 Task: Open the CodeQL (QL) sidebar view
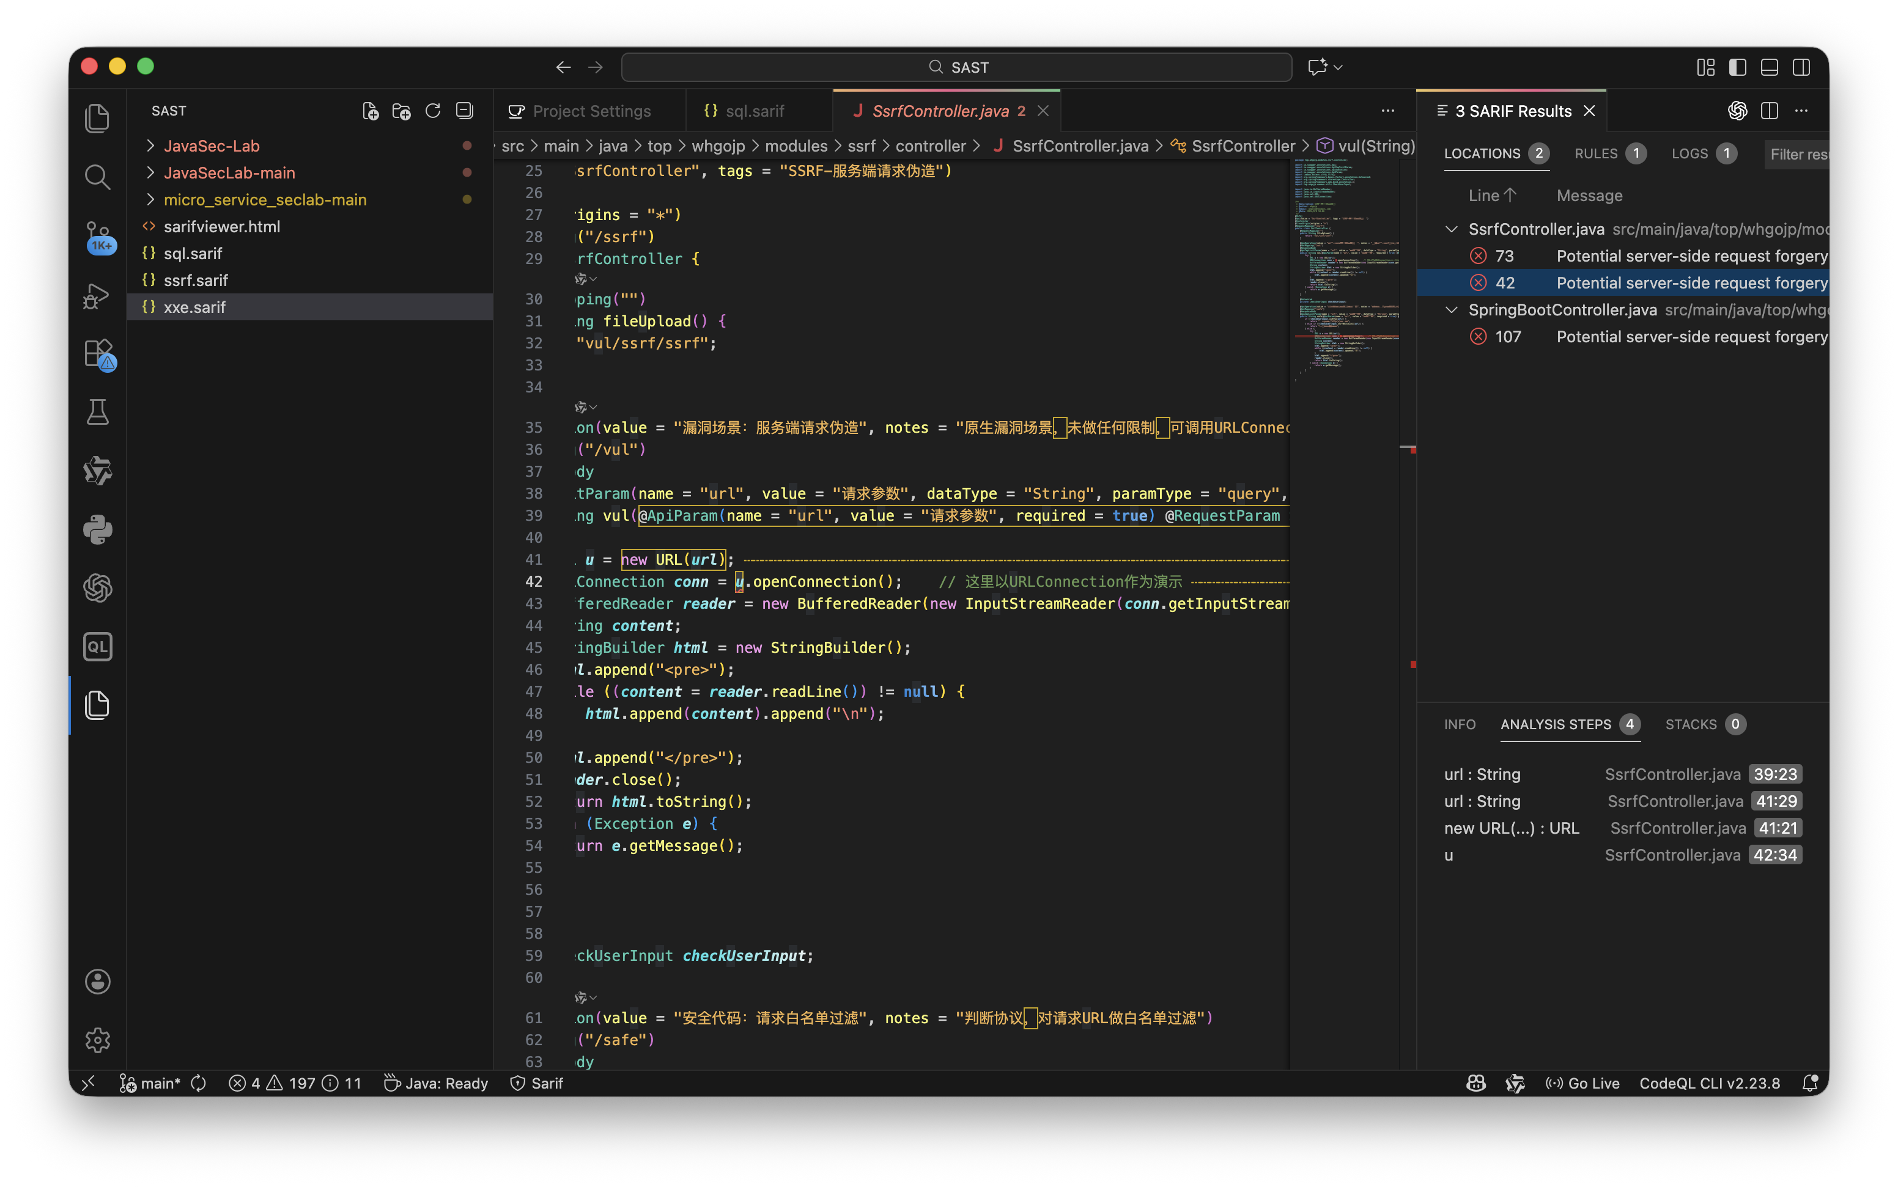[x=97, y=646]
